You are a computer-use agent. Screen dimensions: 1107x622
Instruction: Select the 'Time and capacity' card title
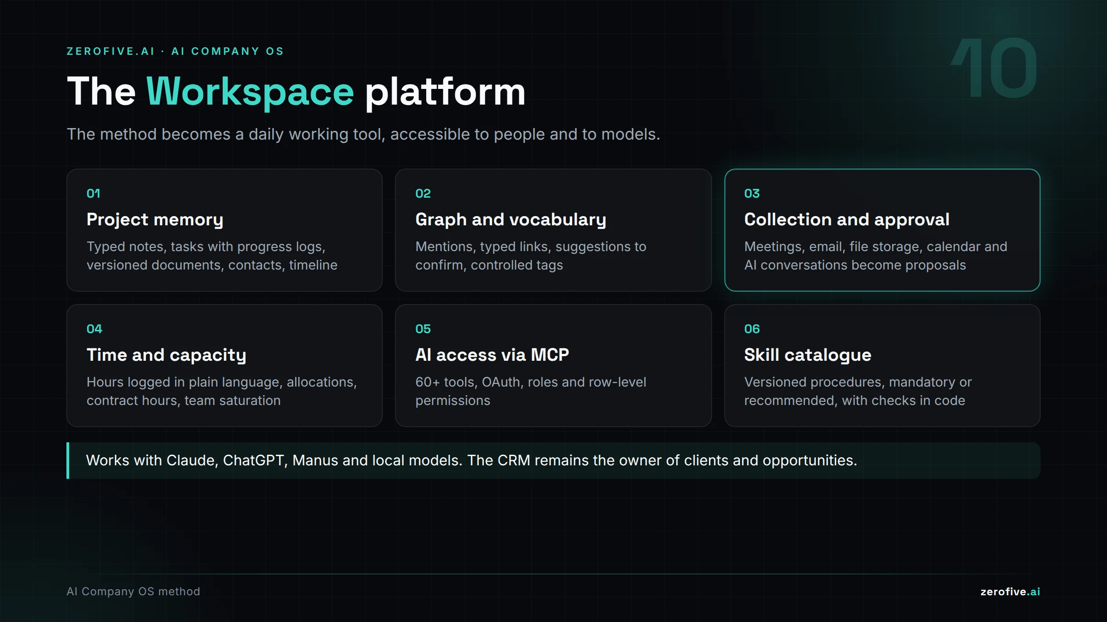pos(167,355)
